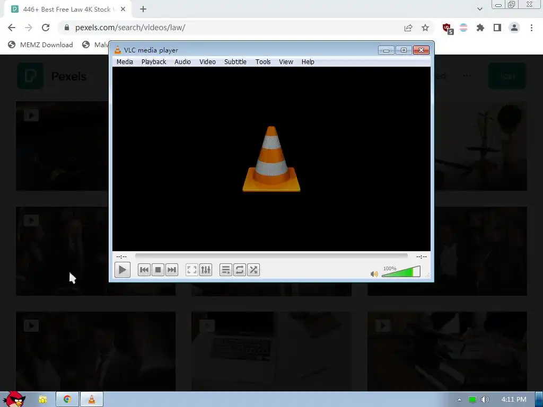Click remaining time label in VLC
543x407 pixels.
pos(422,256)
